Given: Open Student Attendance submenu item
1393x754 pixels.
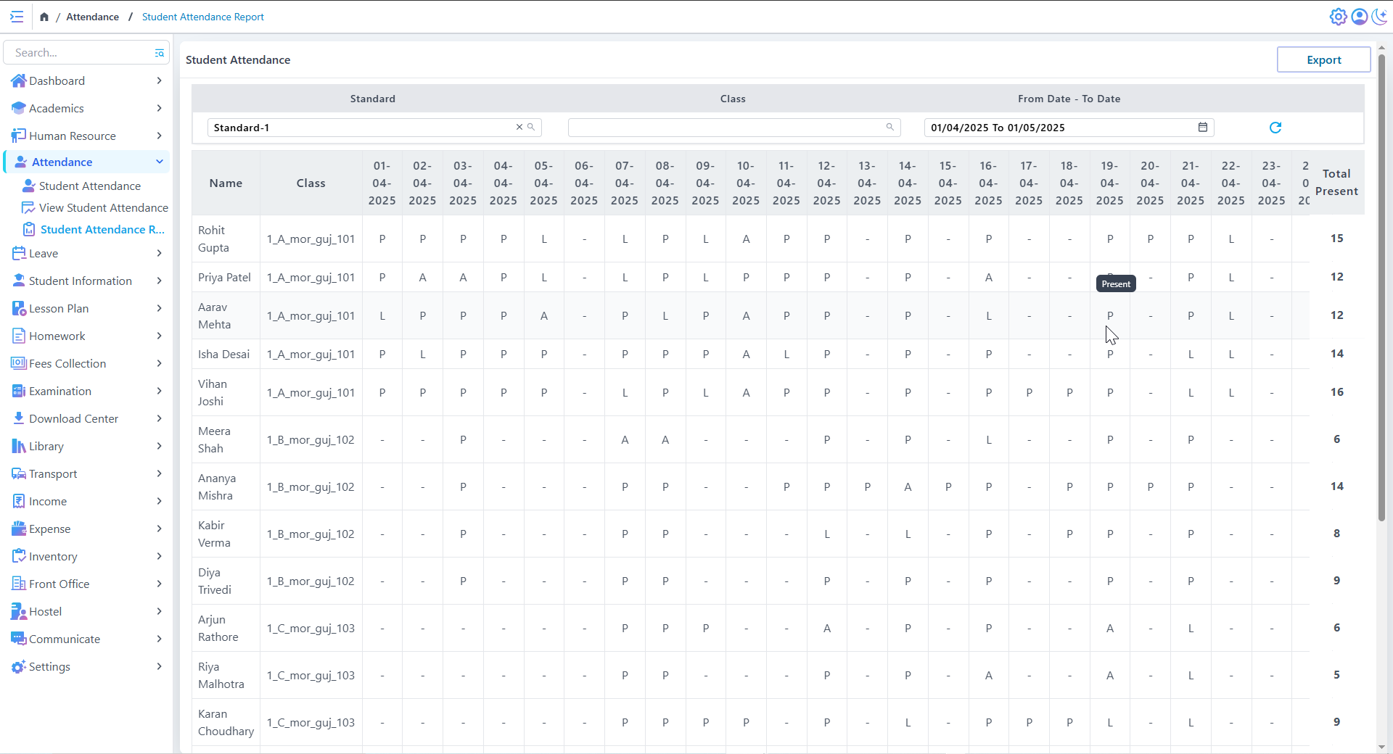Looking at the screenshot, I should coord(89,186).
